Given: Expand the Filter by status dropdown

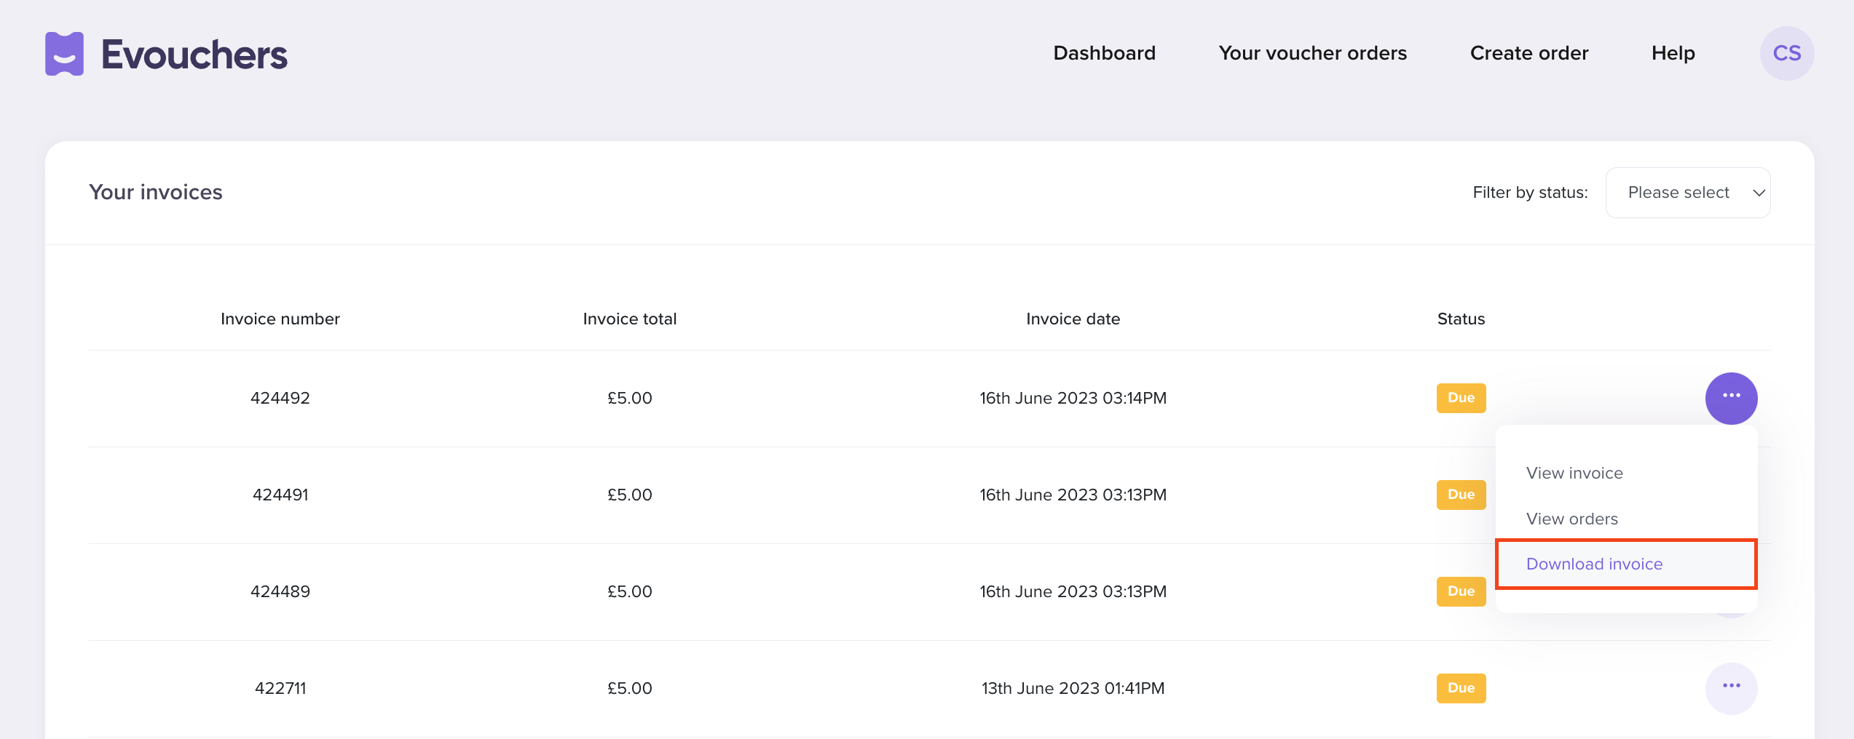Looking at the screenshot, I should (x=1687, y=193).
